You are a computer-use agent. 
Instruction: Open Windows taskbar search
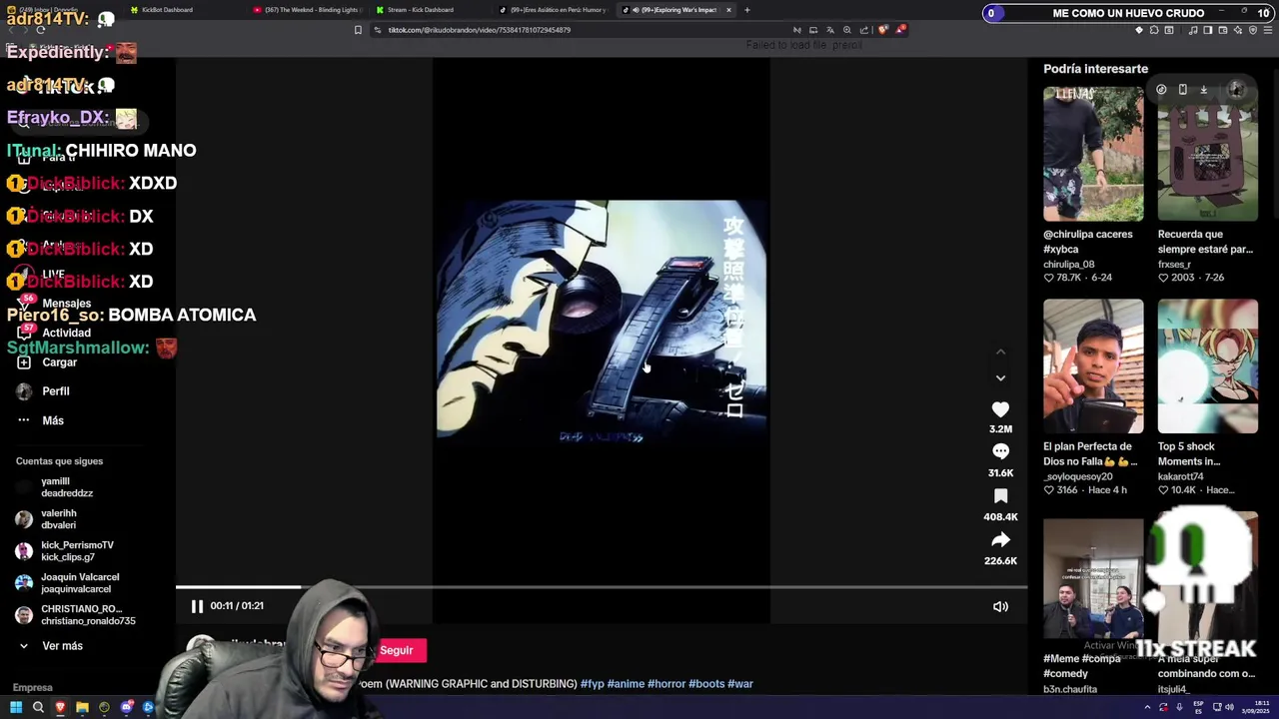click(38, 707)
